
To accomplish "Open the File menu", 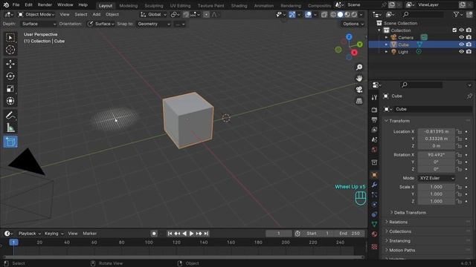I will click(x=16, y=5).
